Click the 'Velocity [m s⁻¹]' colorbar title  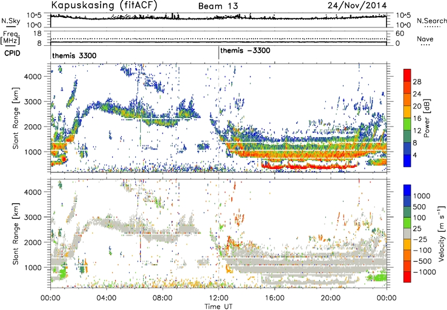[x=441, y=233]
